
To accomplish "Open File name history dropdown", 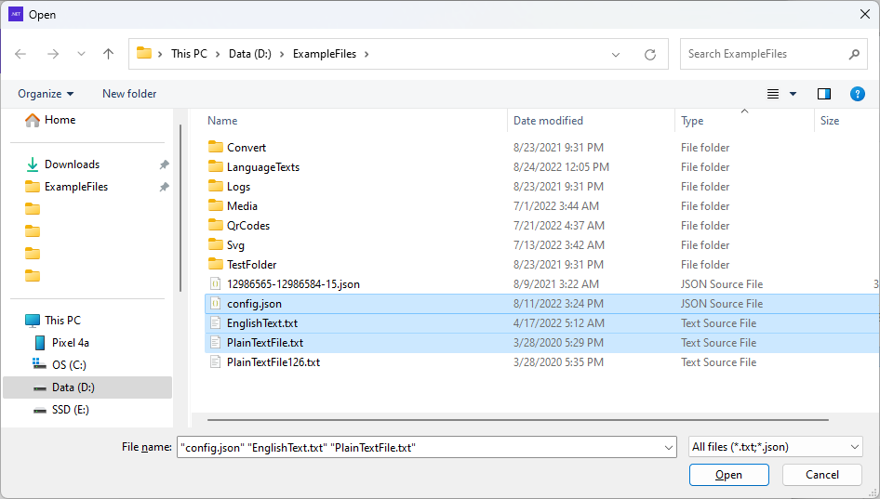I will click(x=669, y=447).
